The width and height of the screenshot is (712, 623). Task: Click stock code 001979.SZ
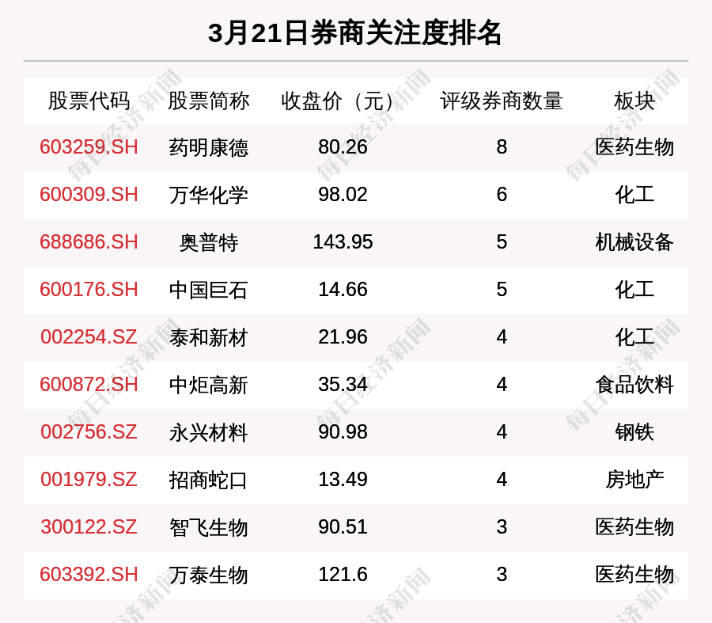(89, 480)
